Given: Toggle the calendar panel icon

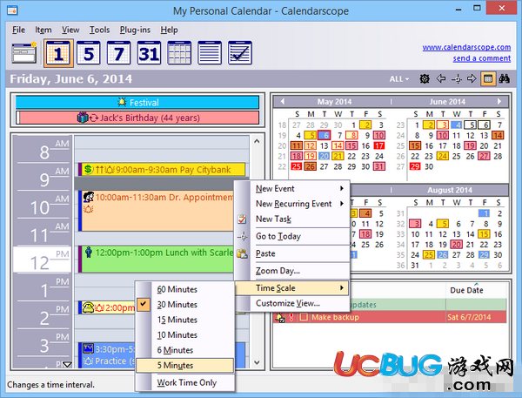Looking at the screenshot, I should coord(488,79).
